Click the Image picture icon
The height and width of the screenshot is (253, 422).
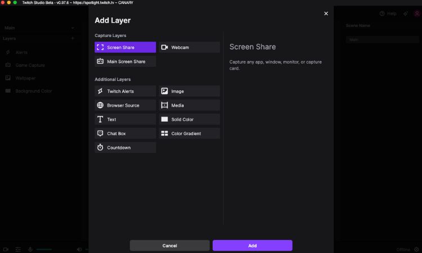pos(164,91)
